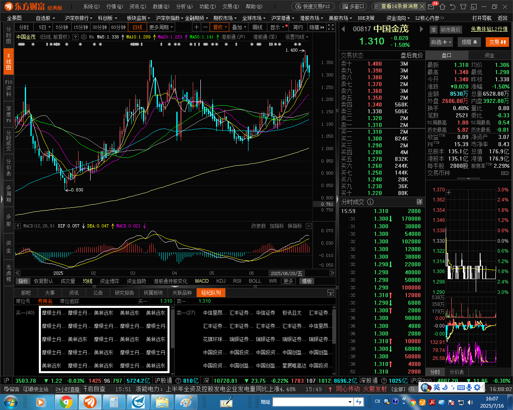Open help icon beside 中国金茂 chart title

tap(75, 37)
